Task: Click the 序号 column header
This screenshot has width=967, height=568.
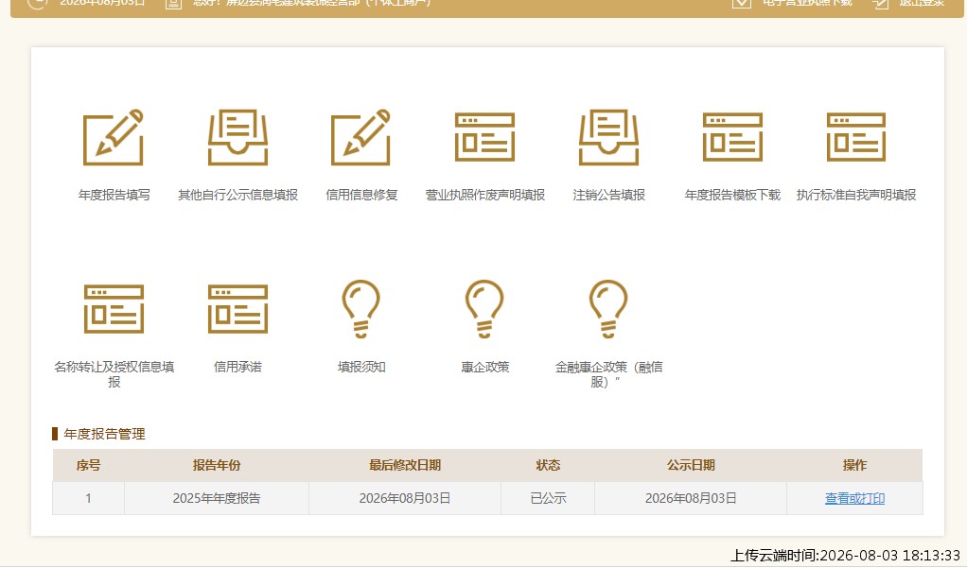Action: [88, 465]
